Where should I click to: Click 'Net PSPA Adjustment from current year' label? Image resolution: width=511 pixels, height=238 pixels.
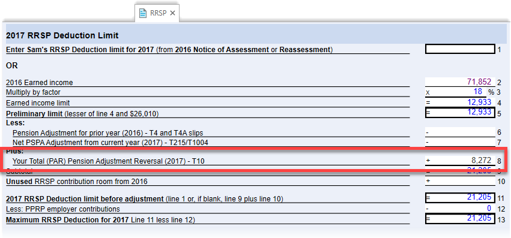(x=110, y=143)
